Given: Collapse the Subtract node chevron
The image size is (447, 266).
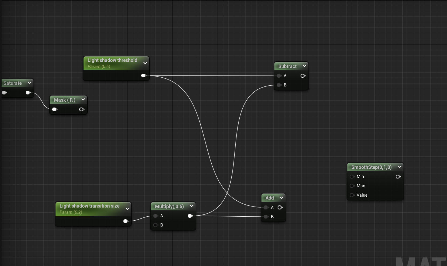Looking at the screenshot, I should point(304,66).
